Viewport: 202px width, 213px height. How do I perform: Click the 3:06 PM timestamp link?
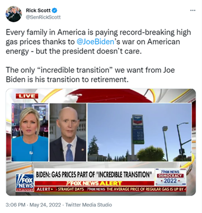[15, 205]
